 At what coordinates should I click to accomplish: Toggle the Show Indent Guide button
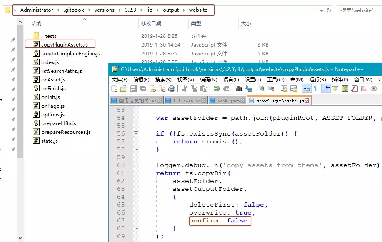pos(326,89)
